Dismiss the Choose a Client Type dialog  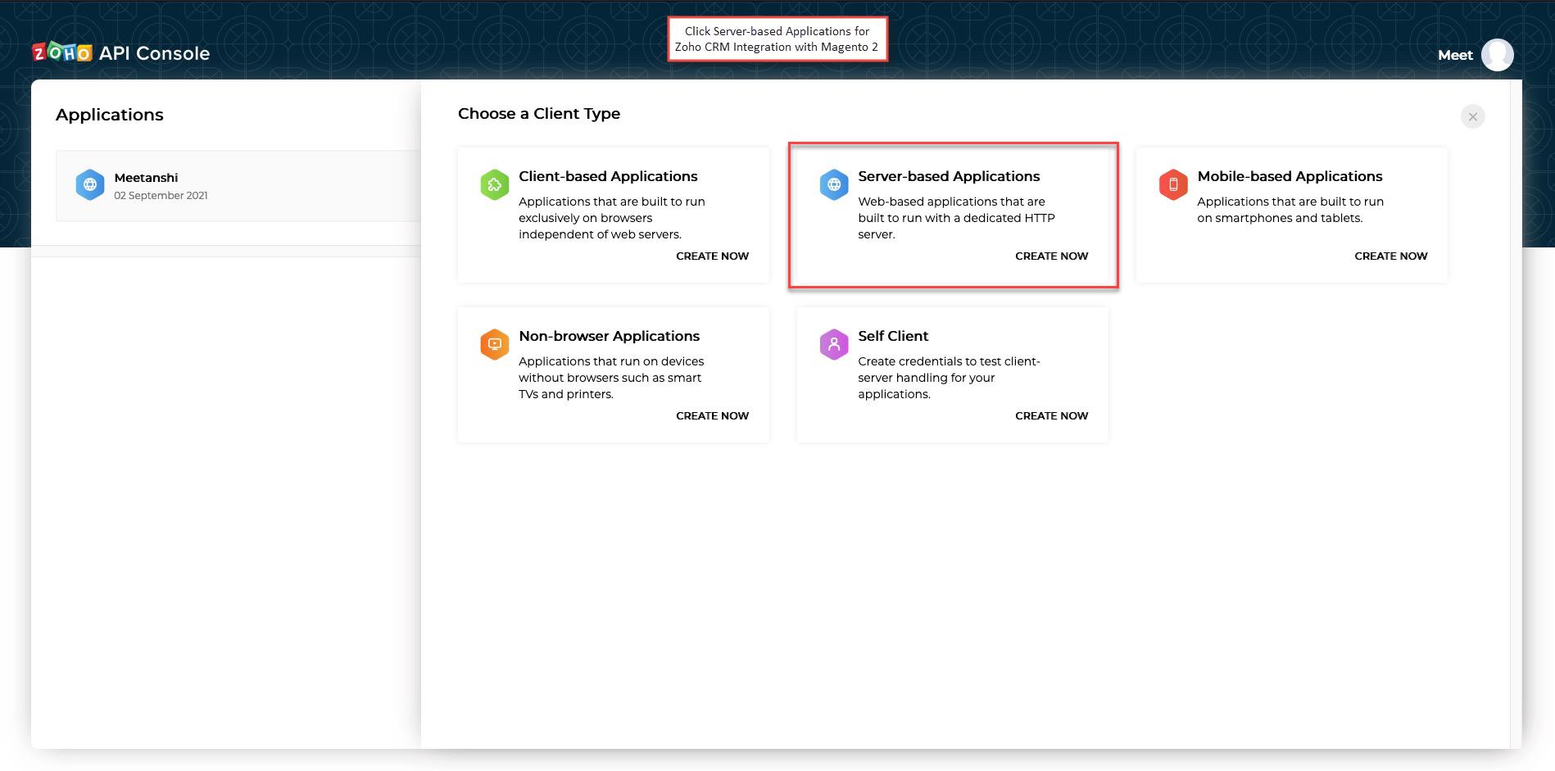[1472, 116]
